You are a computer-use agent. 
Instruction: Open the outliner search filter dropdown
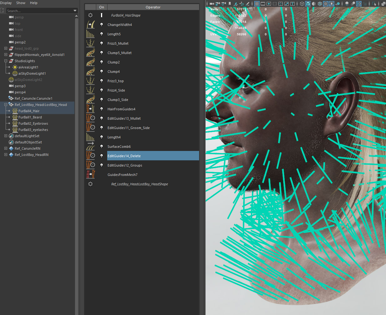coord(75,11)
